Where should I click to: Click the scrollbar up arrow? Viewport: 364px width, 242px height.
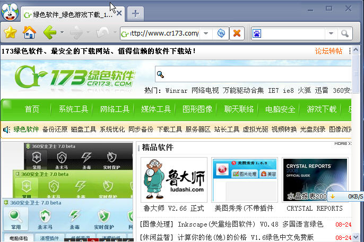(356, 49)
